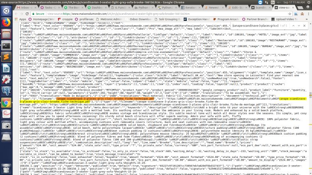Go back with browser back arrow
Viewport: 312px width, 175px height.
(x=16, y=14)
